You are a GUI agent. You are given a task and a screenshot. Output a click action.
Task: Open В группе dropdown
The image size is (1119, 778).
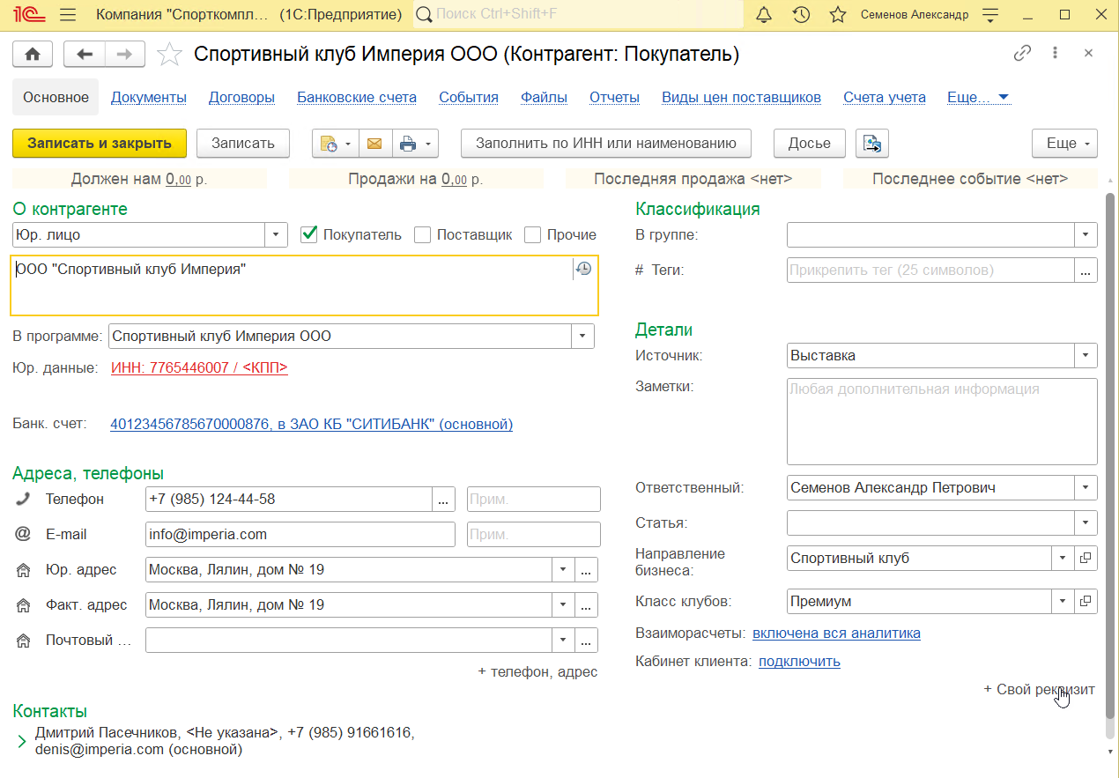(1086, 234)
